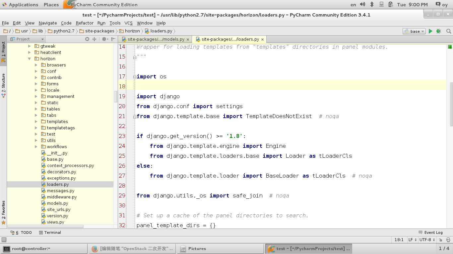Image resolution: width=453 pixels, height=254 pixels.
Task: Toggle tool window buttons via bottom-left square icon
Action: (x=4, y=240)
